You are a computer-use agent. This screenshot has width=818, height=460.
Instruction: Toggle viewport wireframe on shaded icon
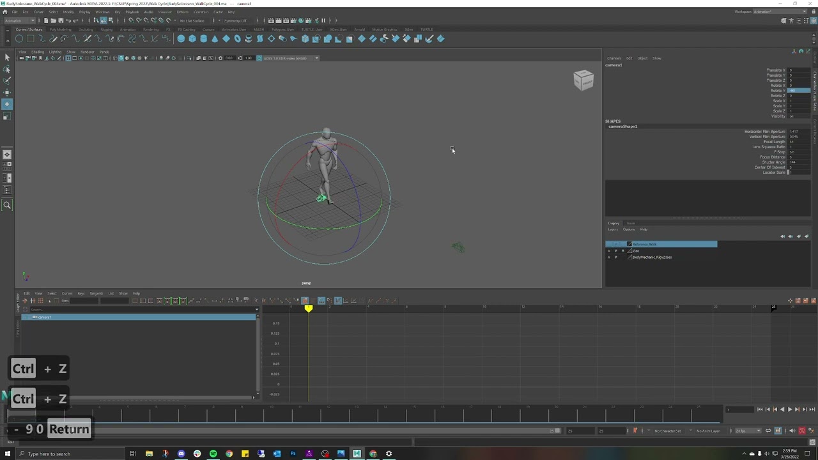point(132,58)
